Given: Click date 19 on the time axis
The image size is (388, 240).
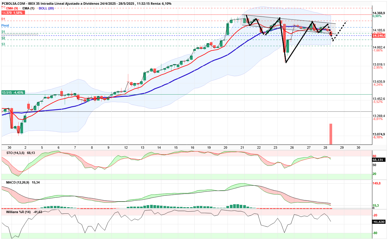Looking at the screenshot, I should pos(209,147).
